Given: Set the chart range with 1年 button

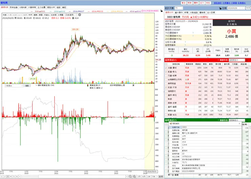Looking at the screenshot, I should pos(149,176).
